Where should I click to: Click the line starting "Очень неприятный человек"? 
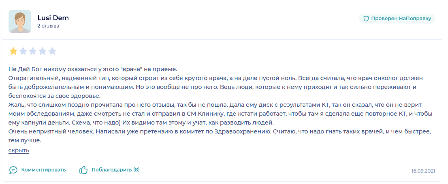(220, 132)
